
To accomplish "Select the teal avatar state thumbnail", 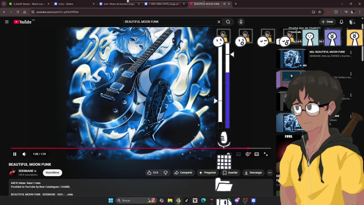I will (310, 37).
